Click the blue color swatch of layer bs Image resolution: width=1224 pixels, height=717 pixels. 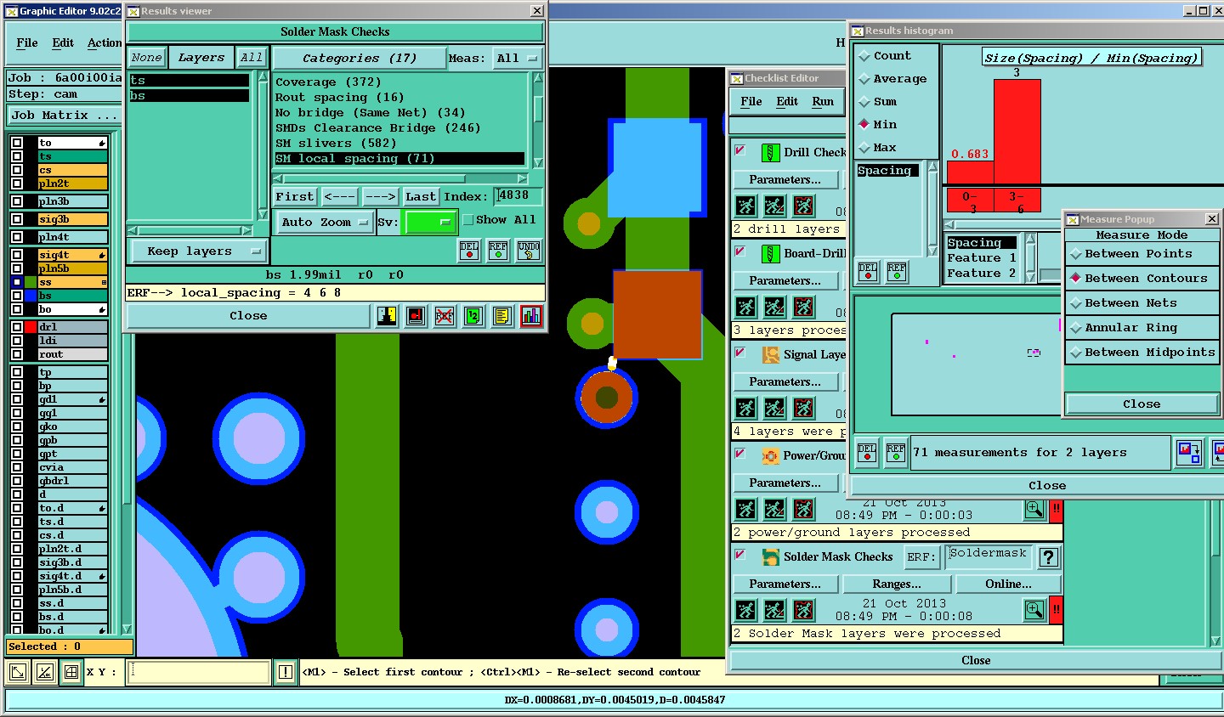[31, 296]
